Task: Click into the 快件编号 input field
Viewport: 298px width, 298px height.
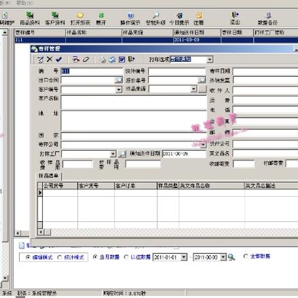Action: click(x=176, y=71)
